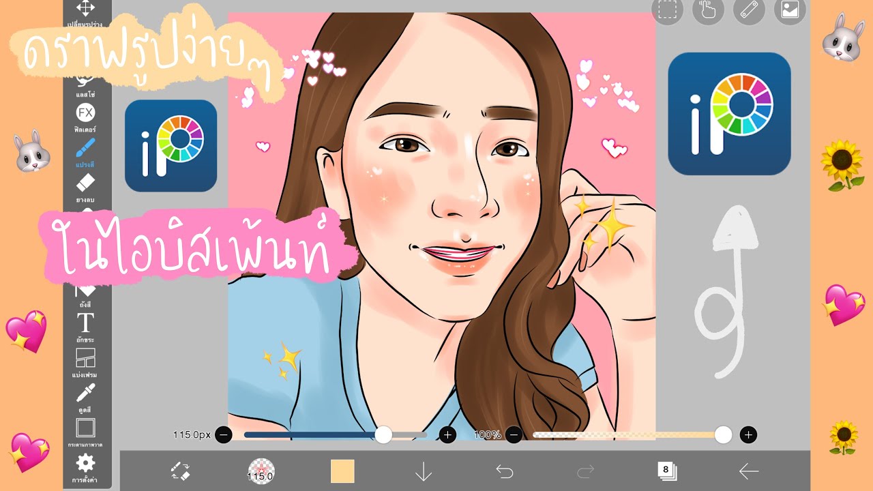Screen dimensions: 873x491
Task: Select the Lasso tool label แลสโซ่
Action: click(85, 93)
